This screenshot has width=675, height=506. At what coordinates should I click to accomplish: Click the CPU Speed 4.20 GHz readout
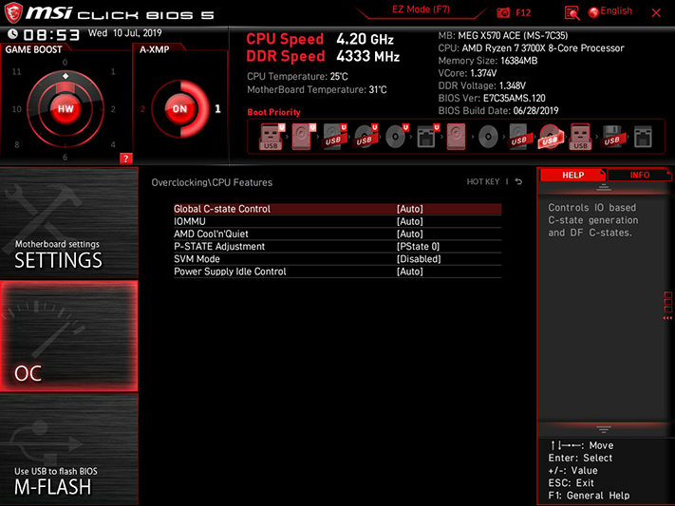pos(320,39)
